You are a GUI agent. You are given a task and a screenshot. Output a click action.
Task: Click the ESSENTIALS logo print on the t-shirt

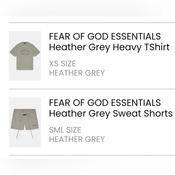(x=25, y=52)
